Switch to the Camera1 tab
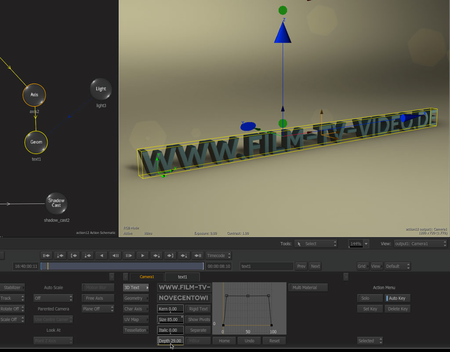 click(147, 277)
